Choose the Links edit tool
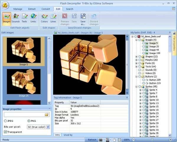 tap(33, 18)
